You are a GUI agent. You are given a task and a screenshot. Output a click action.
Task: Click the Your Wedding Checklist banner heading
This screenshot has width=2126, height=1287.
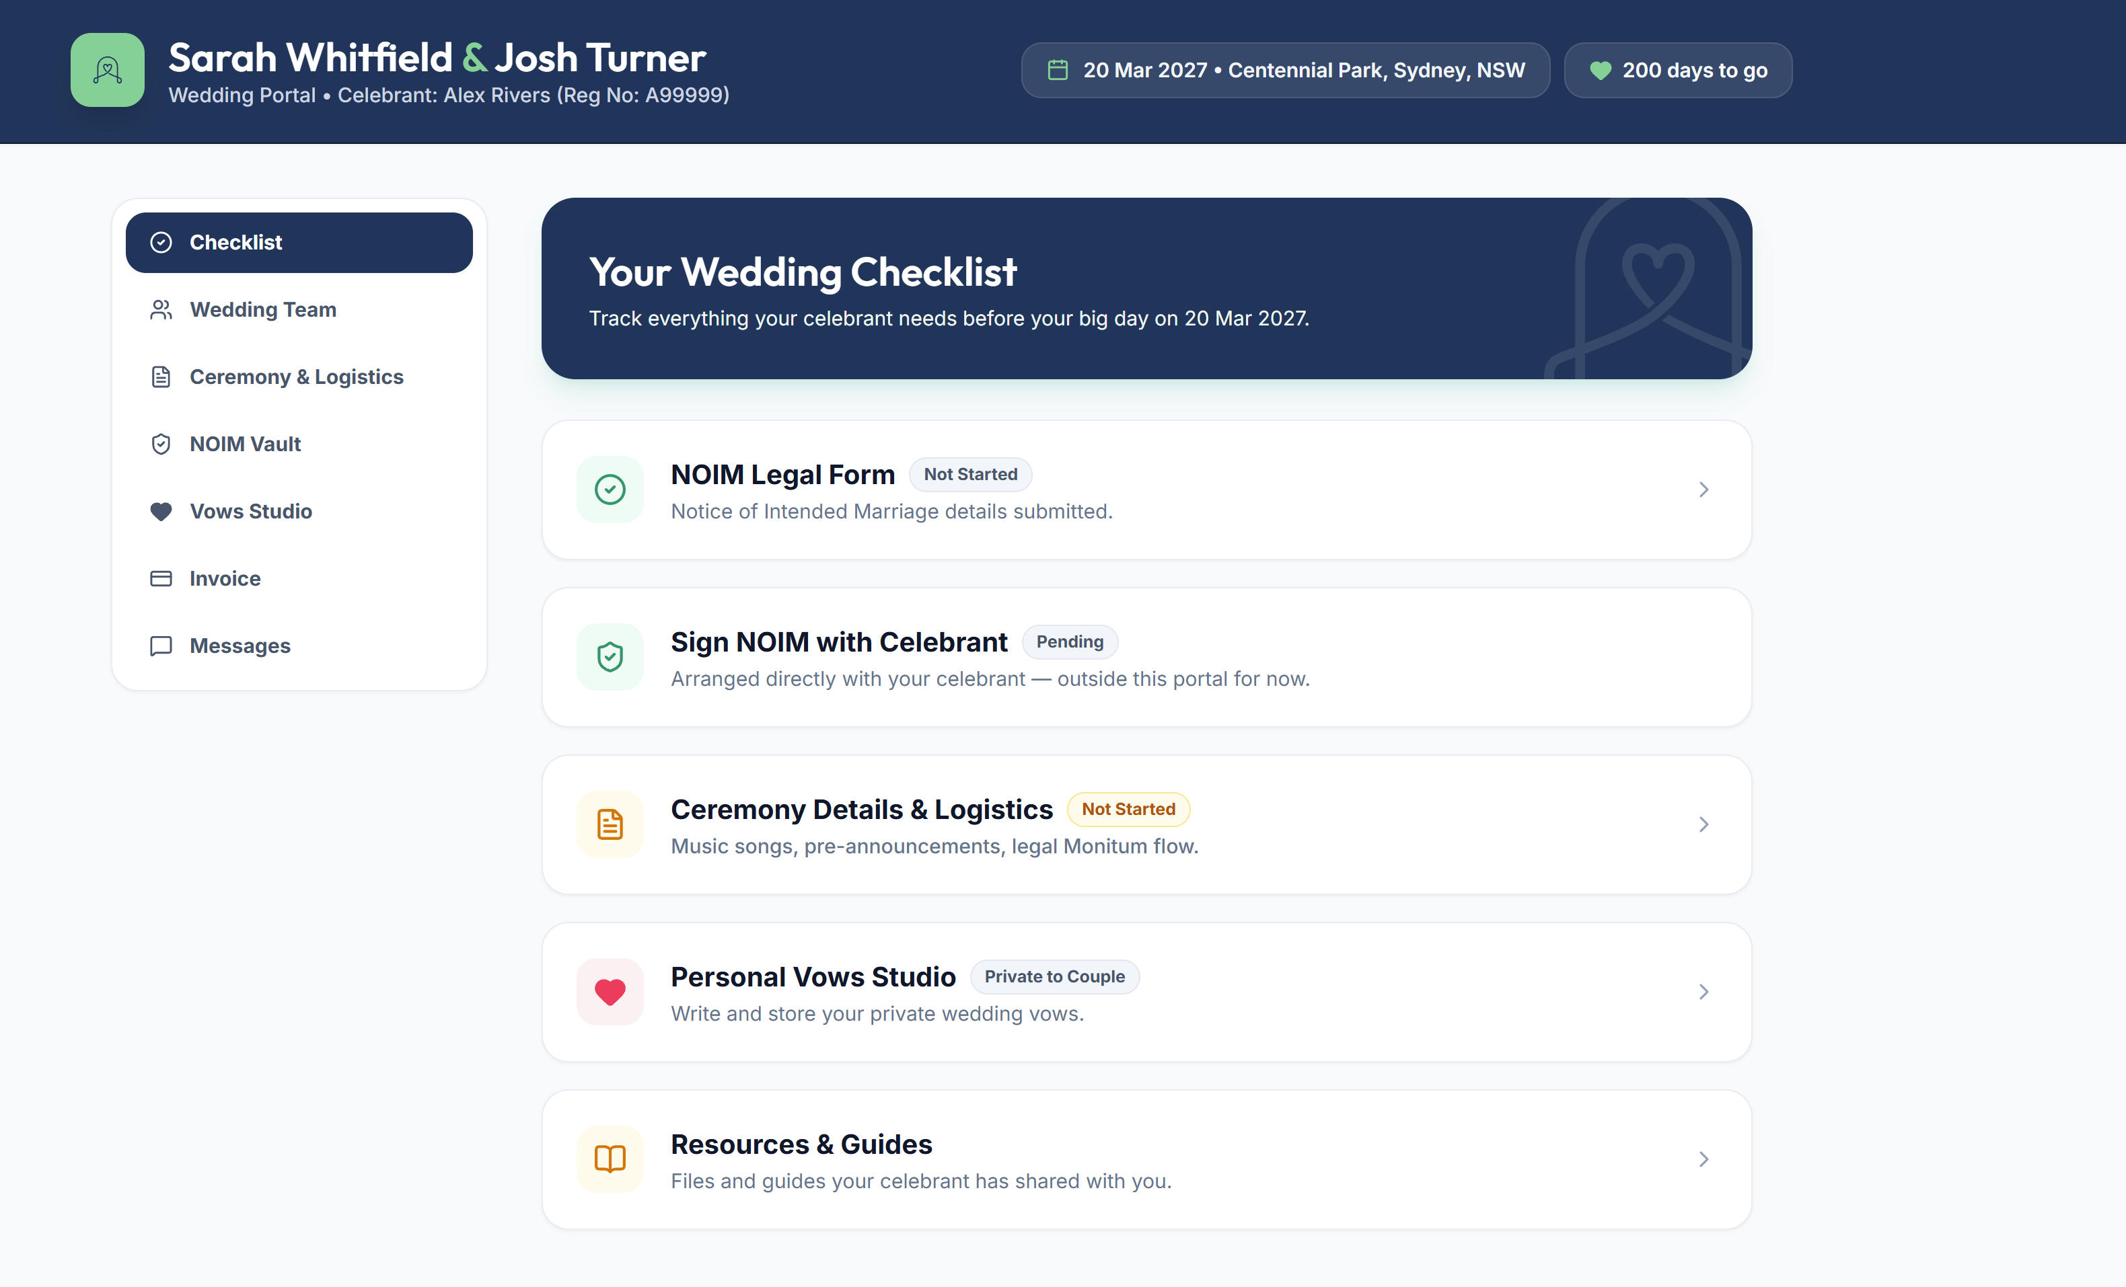[x=803, y=272]
